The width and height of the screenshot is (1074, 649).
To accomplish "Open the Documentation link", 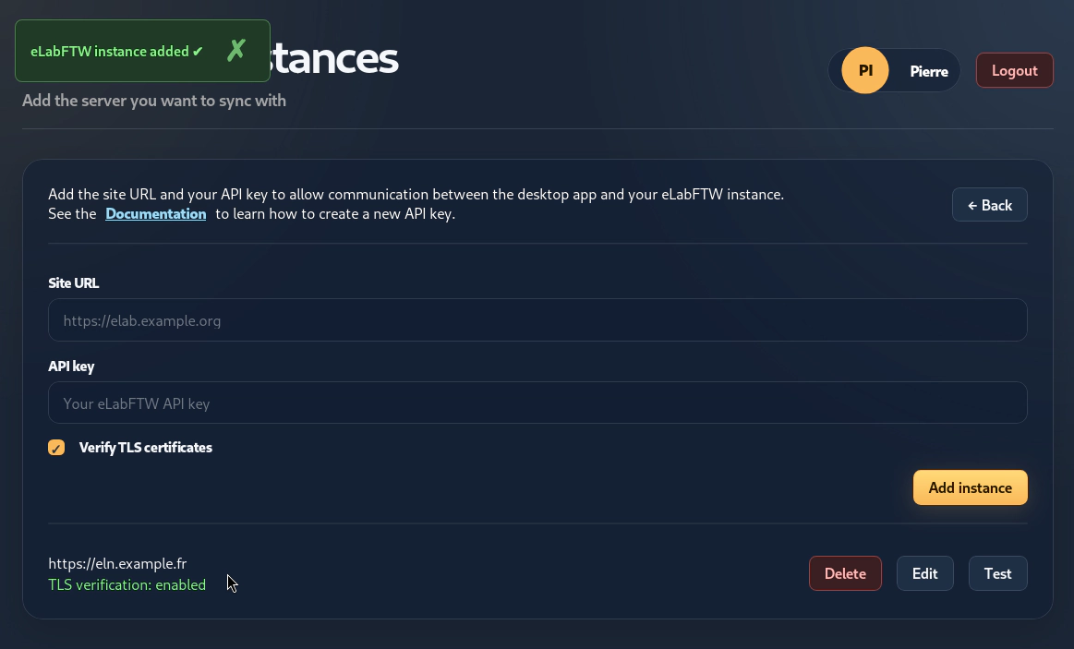I will point(155,213).
